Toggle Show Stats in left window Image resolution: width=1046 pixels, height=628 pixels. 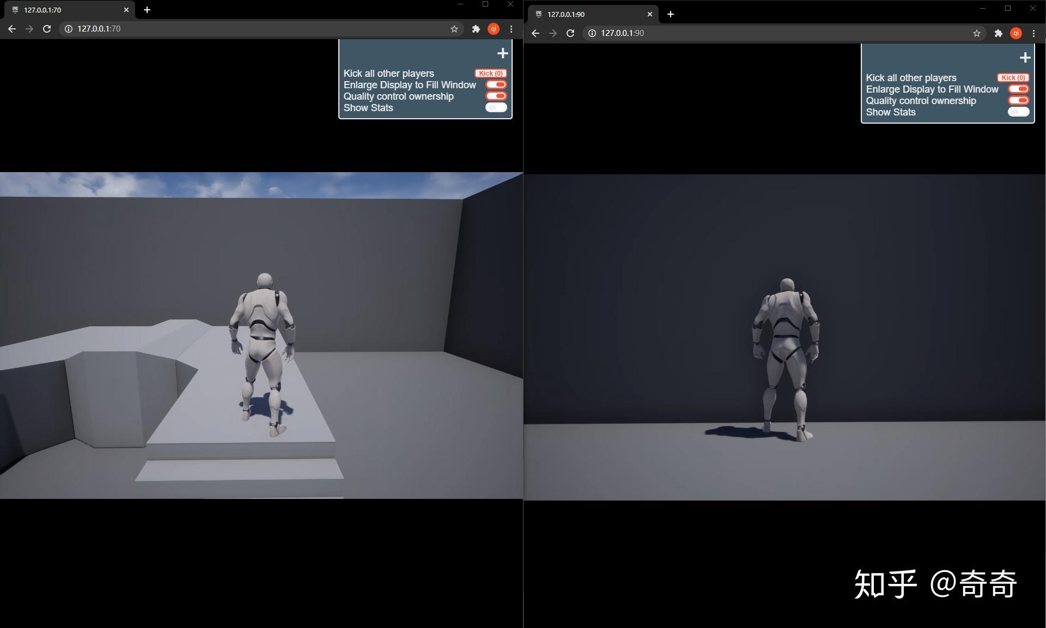496,107
